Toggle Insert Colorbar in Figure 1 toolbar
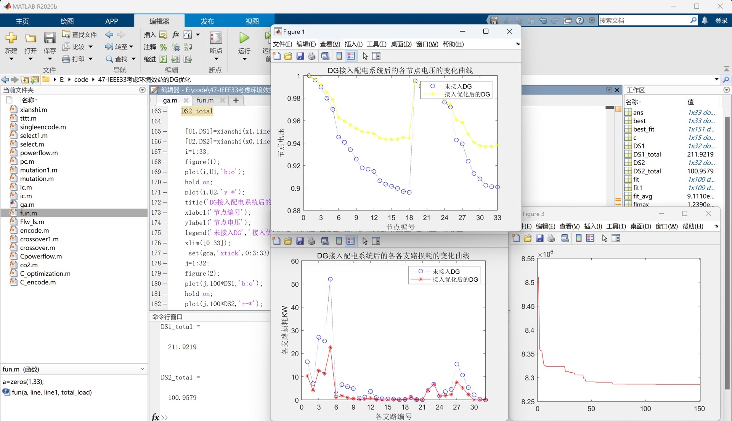 point(339,56)
